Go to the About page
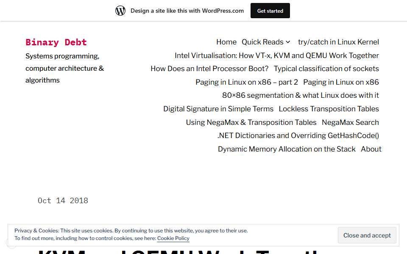 (371, 149)
